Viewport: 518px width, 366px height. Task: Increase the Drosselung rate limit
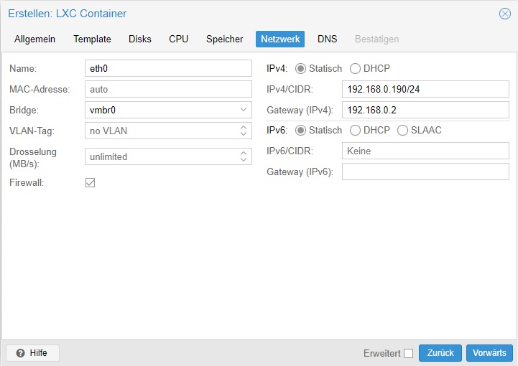(244, 154)
